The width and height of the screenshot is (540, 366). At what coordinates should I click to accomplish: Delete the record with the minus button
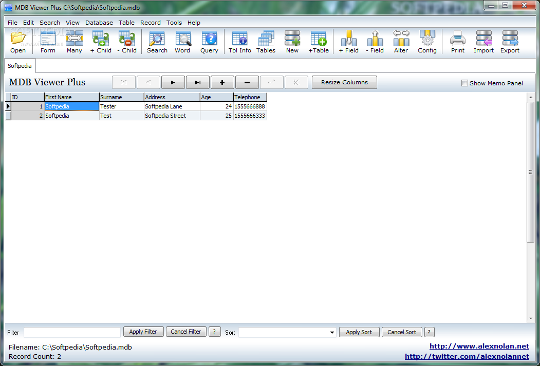[x=247, y=82]
